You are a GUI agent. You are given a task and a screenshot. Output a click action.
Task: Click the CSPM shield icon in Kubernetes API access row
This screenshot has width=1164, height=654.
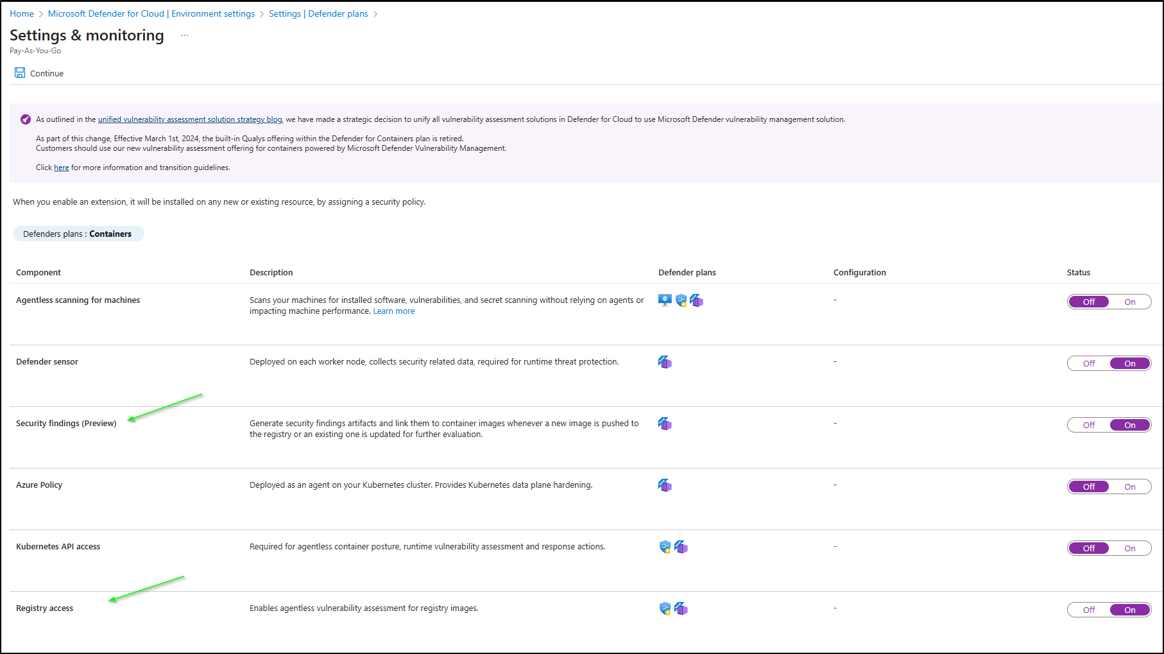click(665, 547)
